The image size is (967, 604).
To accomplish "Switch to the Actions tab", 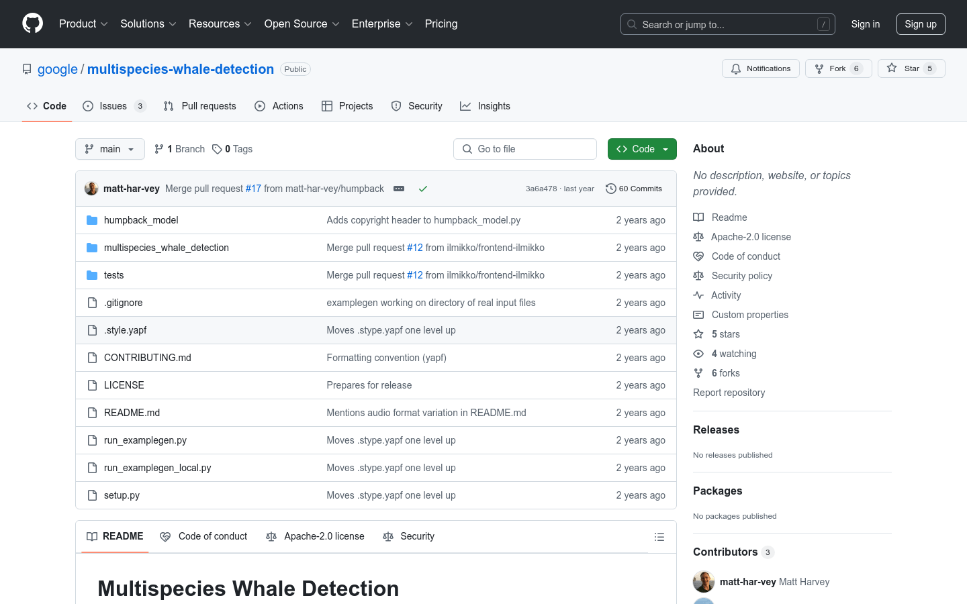I will click(x=279, y=106).
